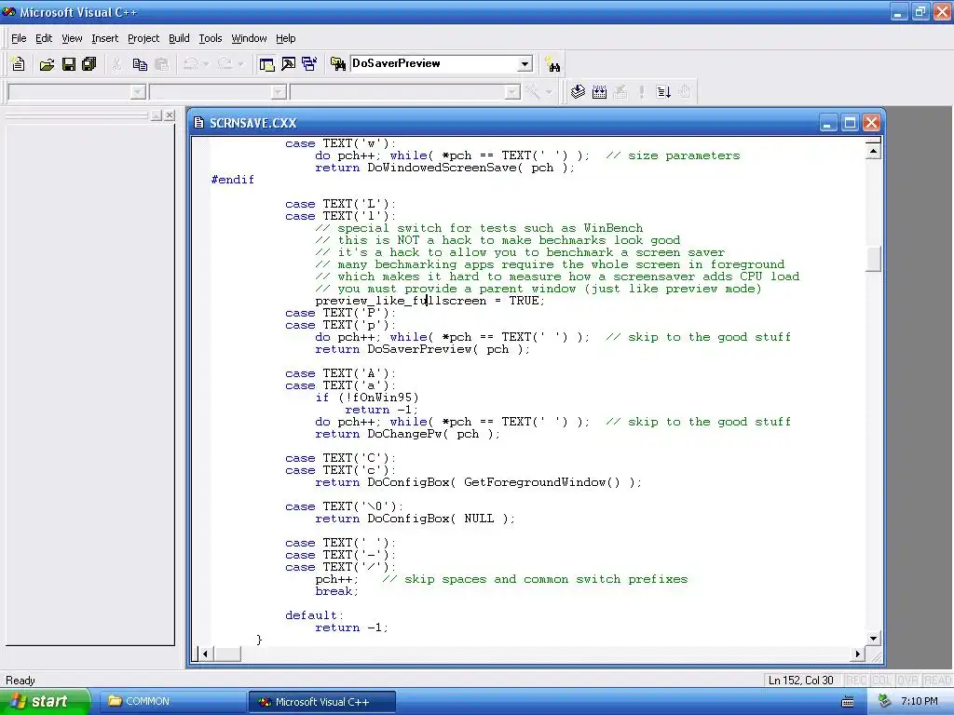The height and width of the screenshot is (715, 954).
Task: Click the 7:10 PM taskbar clock
Action: pos(919,702)
